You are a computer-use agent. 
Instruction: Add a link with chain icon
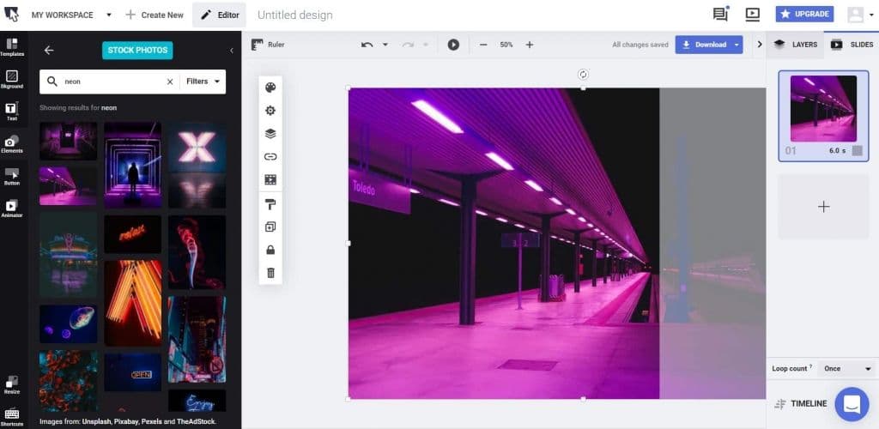pos(270,157)
